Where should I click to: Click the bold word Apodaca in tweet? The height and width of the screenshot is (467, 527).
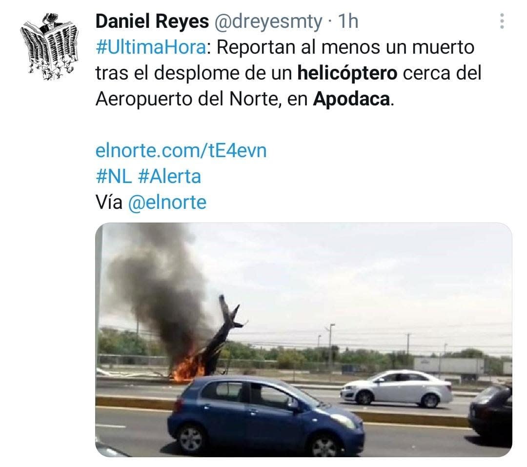(351, 99)
